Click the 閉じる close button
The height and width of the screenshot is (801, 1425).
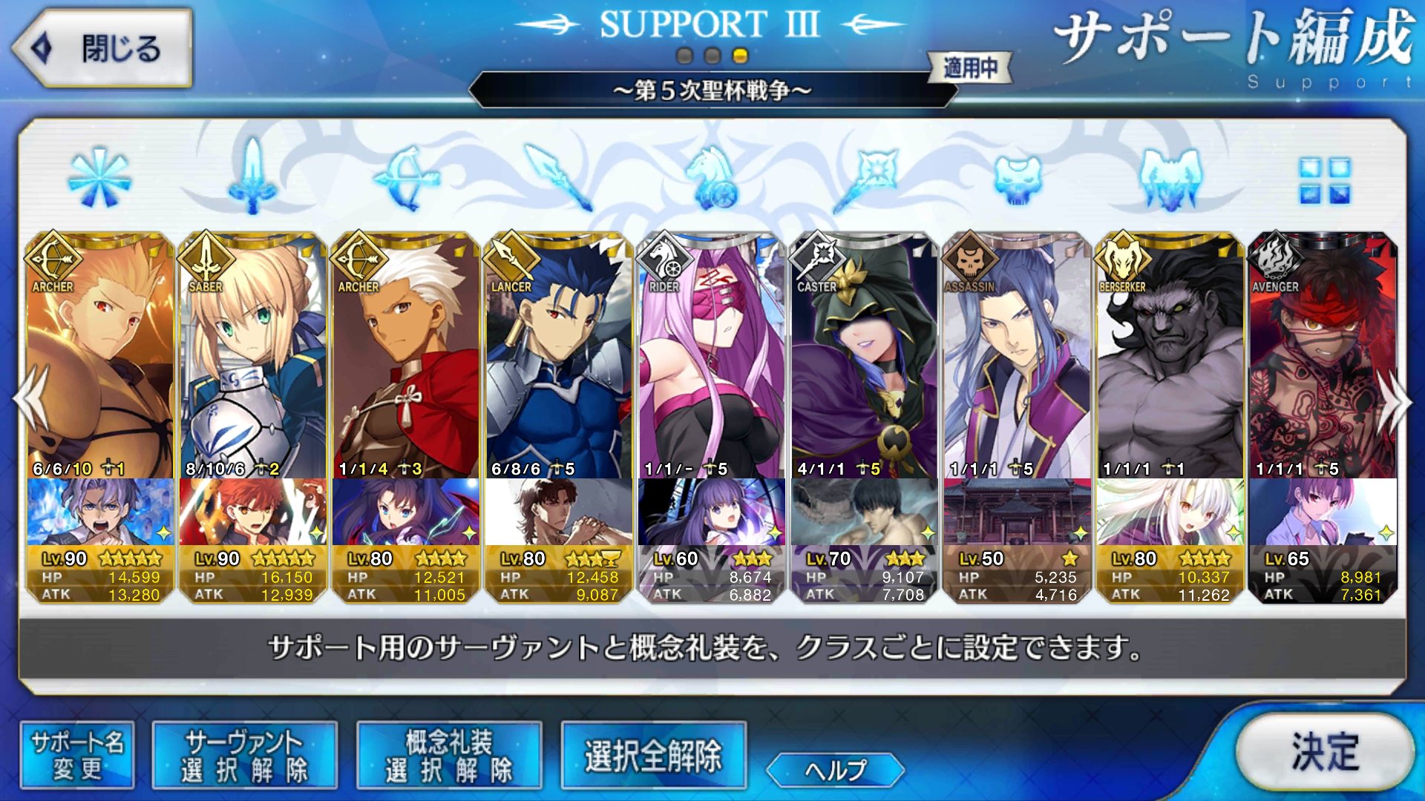coord(102,48)
